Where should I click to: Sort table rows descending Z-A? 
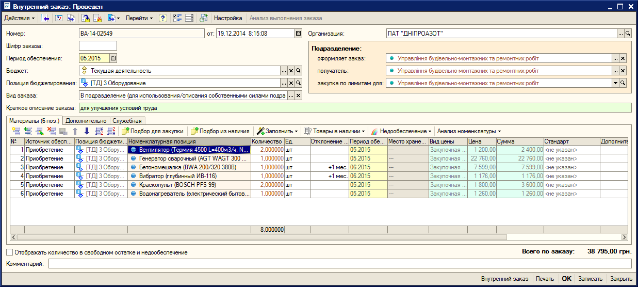[110, 131]
